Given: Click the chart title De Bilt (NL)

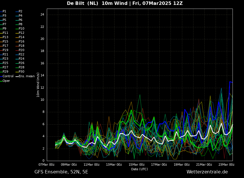Looking at the screenshot, I should (82, 3).
